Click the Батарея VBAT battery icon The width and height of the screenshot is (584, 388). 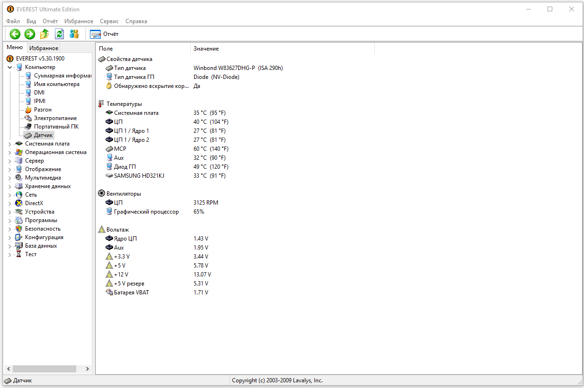[x=109, y=293]
